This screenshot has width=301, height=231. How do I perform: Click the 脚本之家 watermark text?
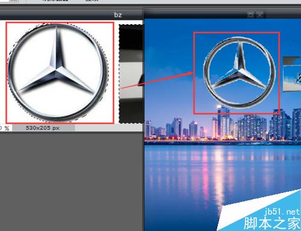click(272, 223)
